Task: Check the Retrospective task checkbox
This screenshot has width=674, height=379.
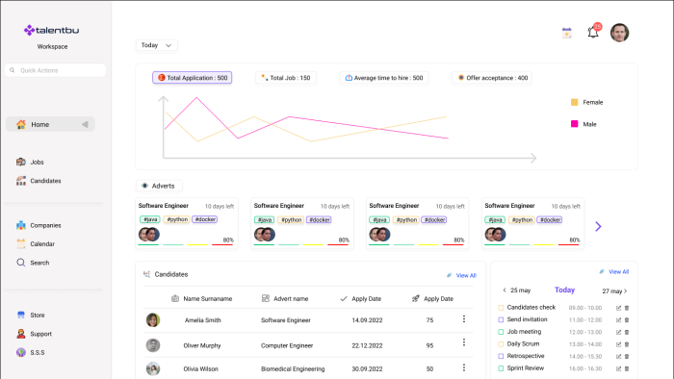Action: [501, 356]
